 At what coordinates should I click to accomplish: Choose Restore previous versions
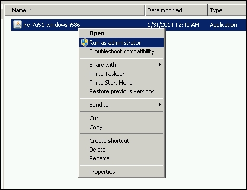(121, 91)
